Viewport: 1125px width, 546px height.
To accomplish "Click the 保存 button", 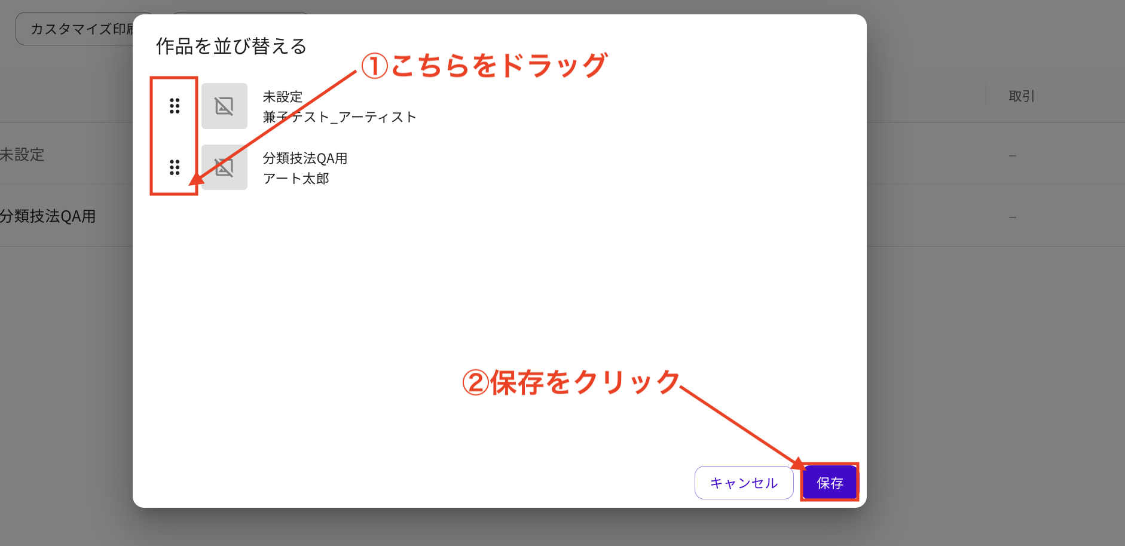I will click(830, 483).
